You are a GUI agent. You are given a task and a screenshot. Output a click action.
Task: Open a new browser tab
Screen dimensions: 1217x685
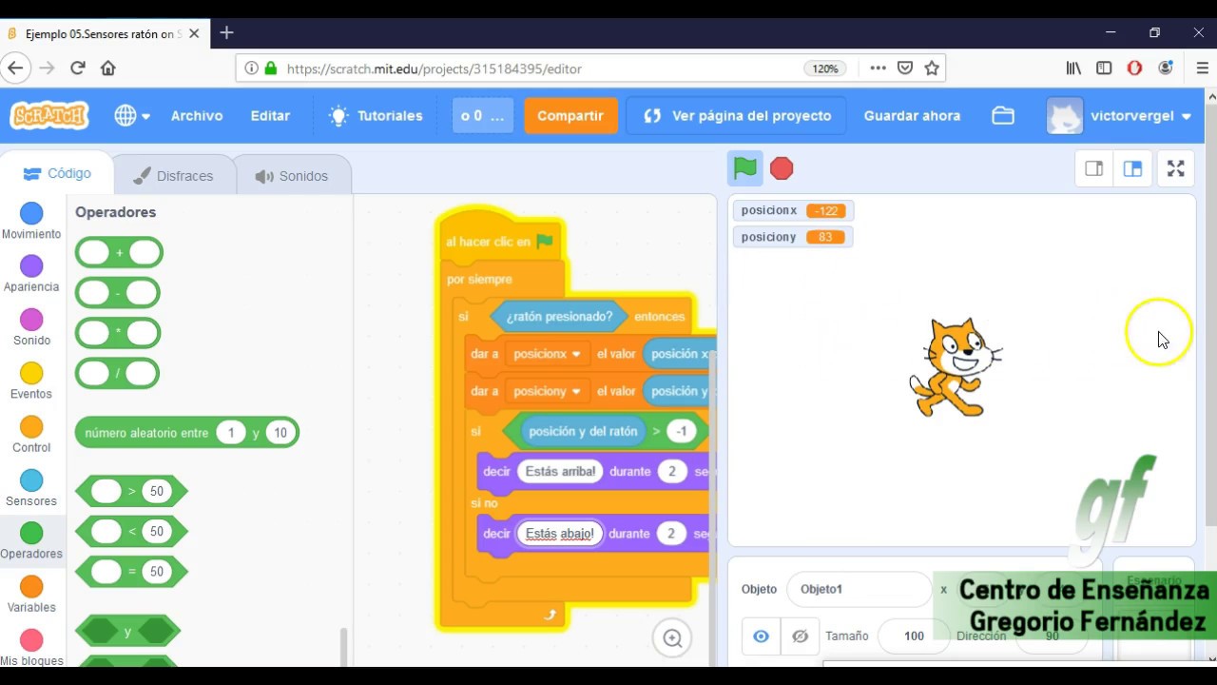click(x=226, y=33)
